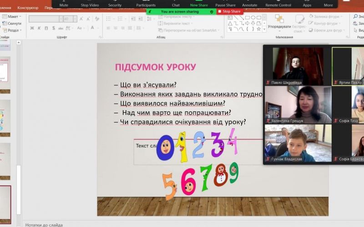Screen dimensions: 364x227
Task: Open the Конструктор ribbon tab
Action: click(28, 8)
